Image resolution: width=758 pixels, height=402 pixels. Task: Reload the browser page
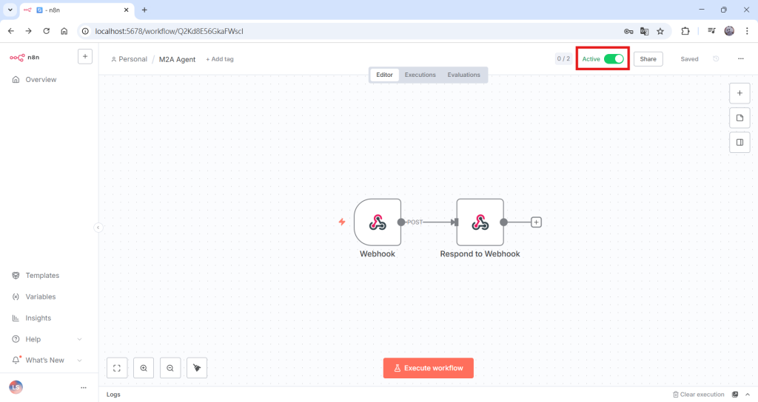coord(47,31)
